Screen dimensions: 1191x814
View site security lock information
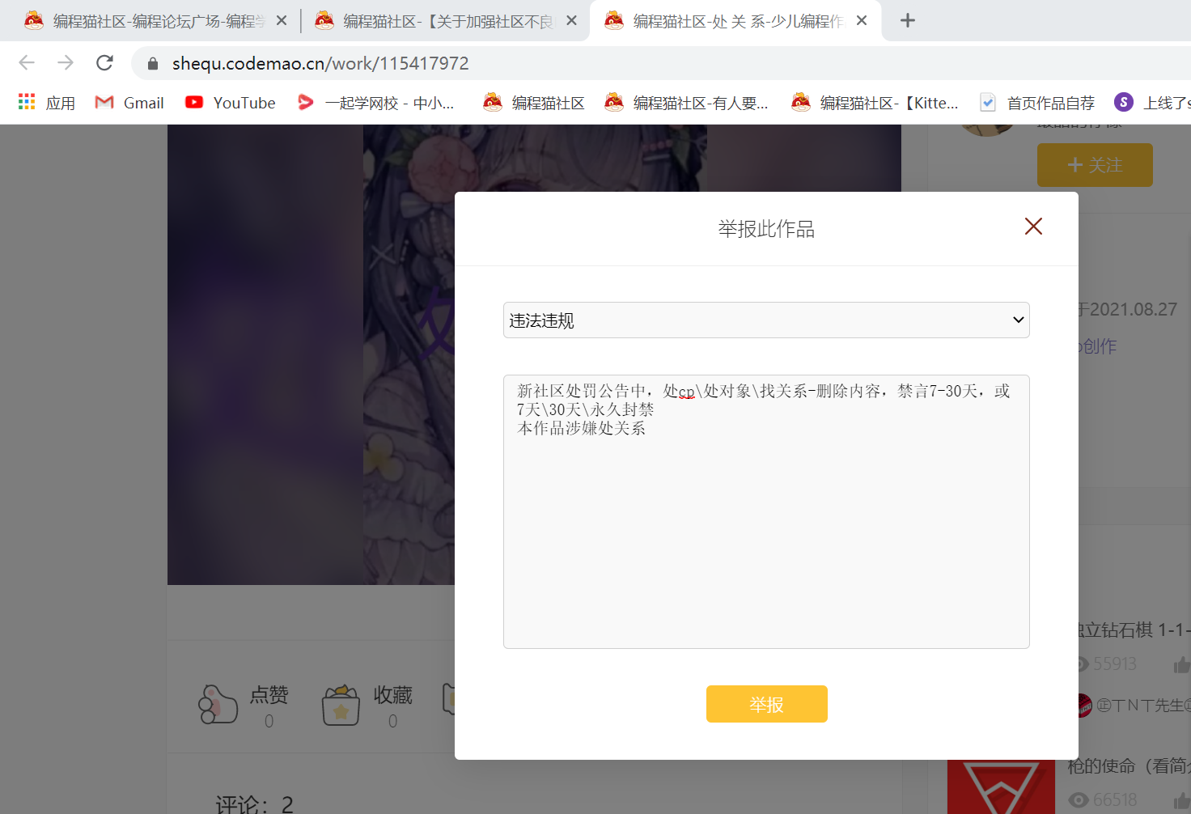[x=153, y=63]
